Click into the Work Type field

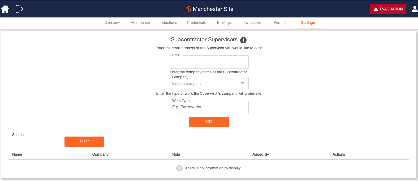pyautogui.click(x=209, y=107)
